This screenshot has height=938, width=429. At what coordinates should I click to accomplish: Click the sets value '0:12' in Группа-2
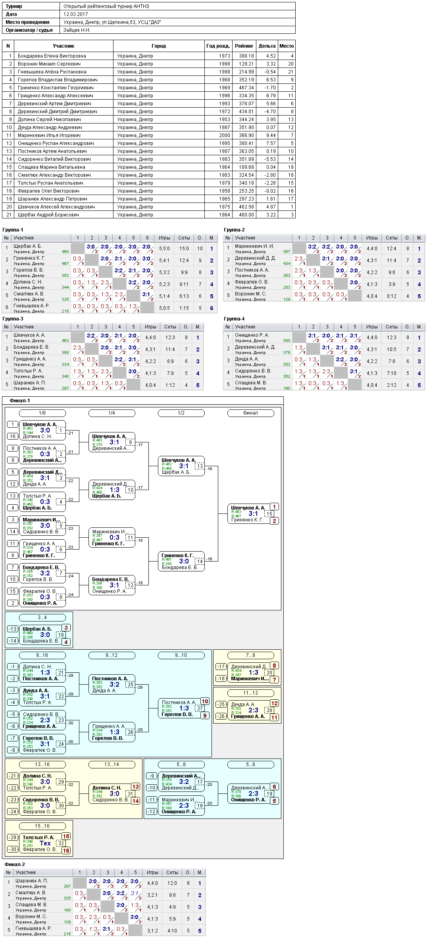tap(392, 296)
